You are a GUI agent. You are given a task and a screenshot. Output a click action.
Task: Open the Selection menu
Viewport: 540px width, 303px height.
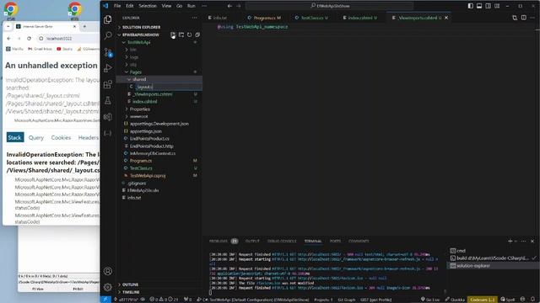tap(148, 6)
